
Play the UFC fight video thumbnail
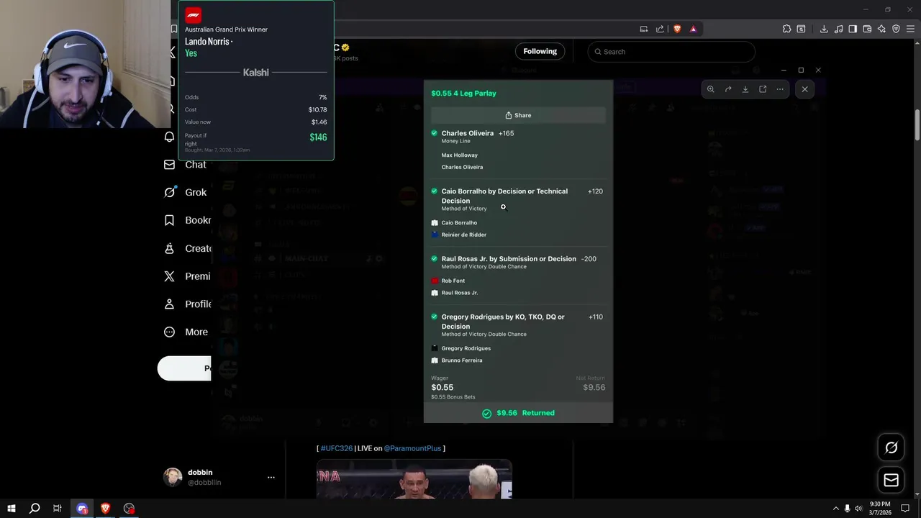click(x=414, y=480)
